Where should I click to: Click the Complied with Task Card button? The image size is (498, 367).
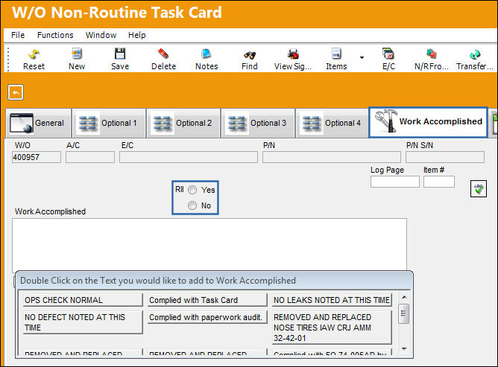(207, 300)
